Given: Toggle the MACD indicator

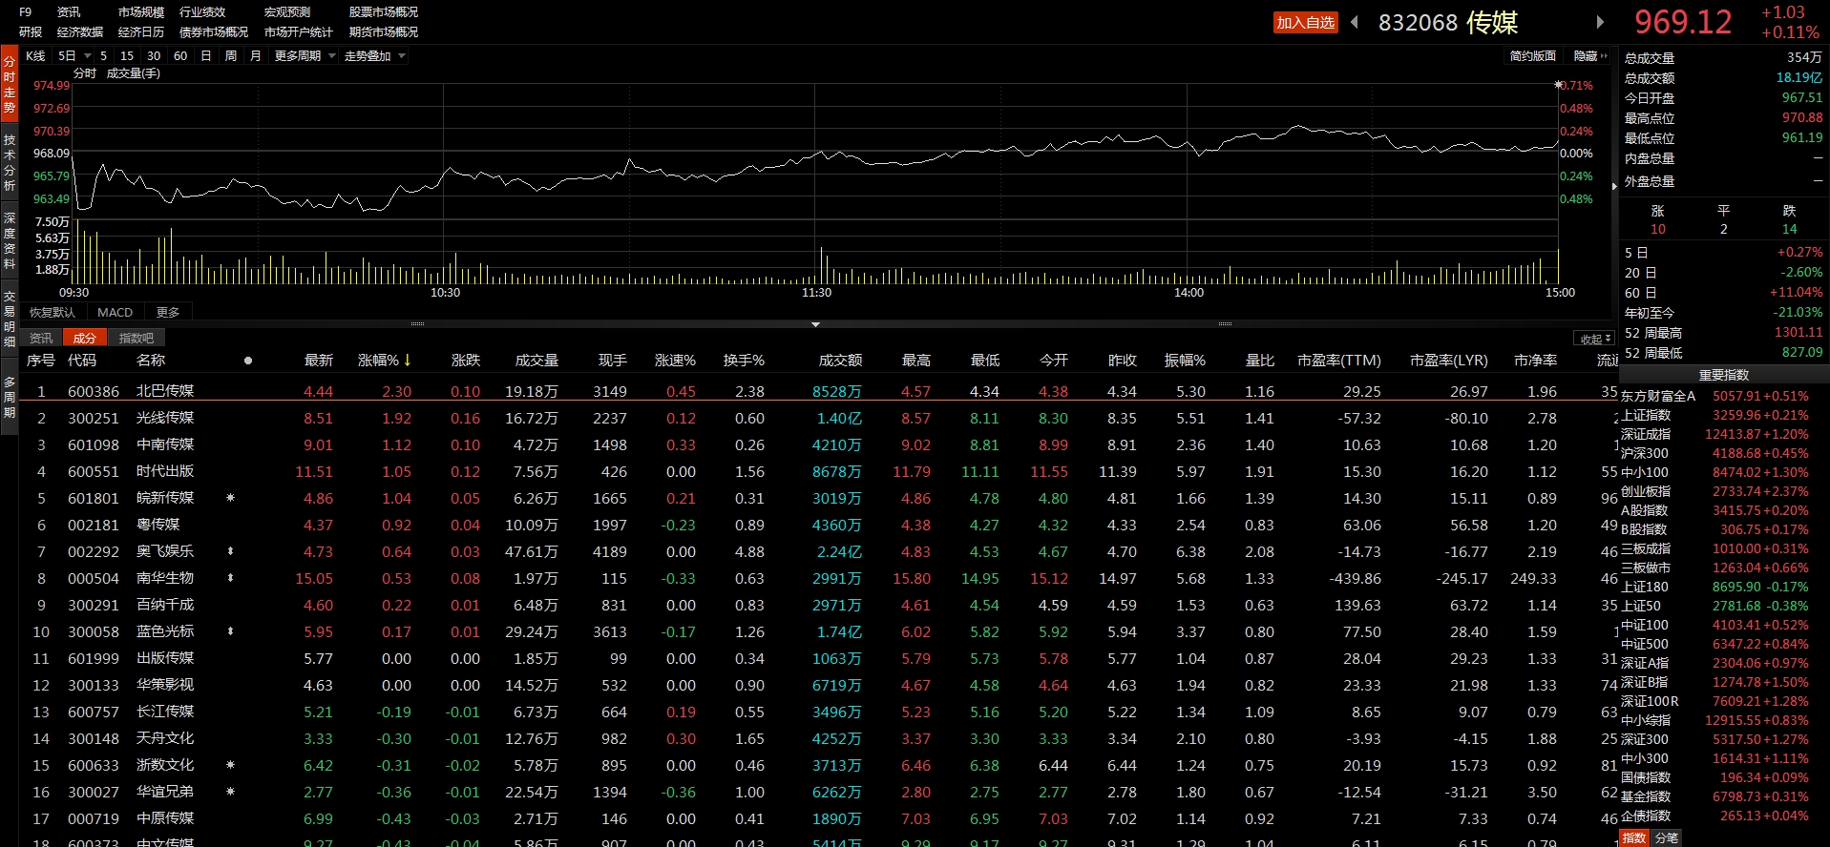Looking at the screenshot, I should click(115, 313).
